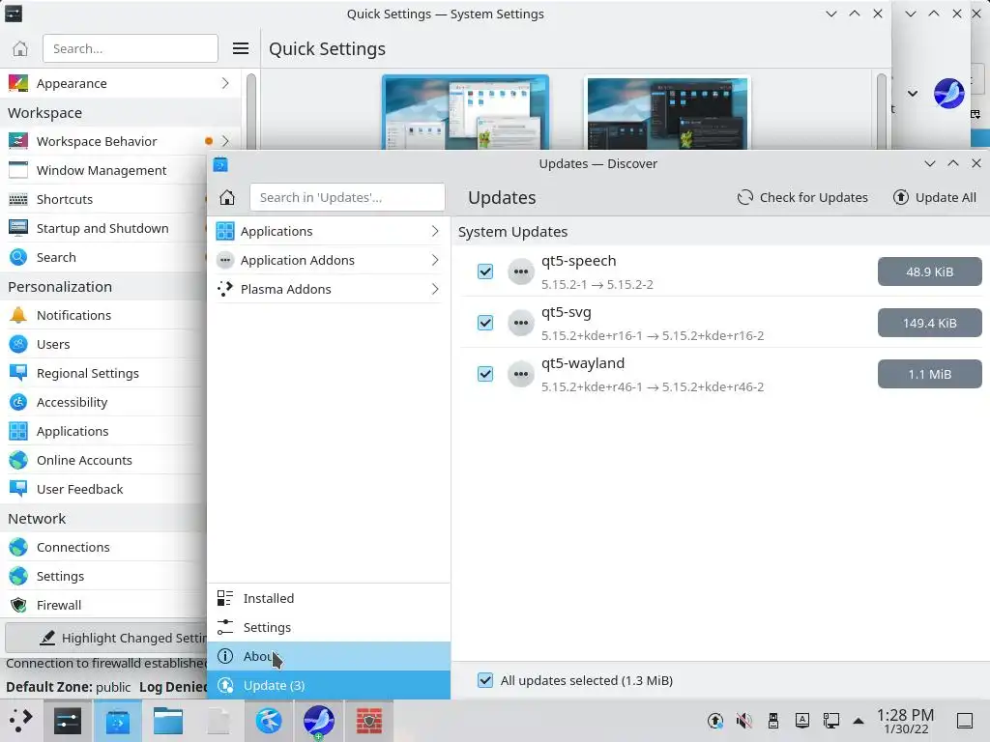The height and width of the screenshot is (742, 990).
Task: Show hidden system tray icons arrow
Action: coord(859,721)
